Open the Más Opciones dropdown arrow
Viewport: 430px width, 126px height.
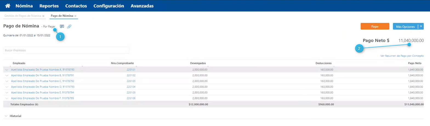point(421,27)
